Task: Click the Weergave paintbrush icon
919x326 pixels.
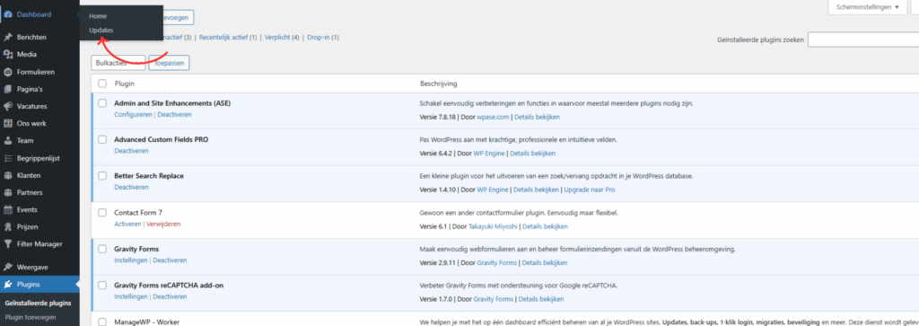Action: tap(7, 267)
